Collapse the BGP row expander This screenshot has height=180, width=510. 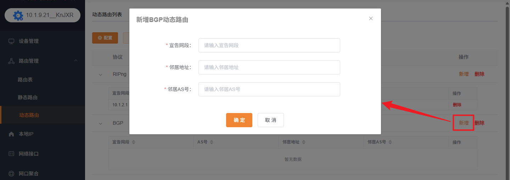pyautogui.click(x=100, y=123)
